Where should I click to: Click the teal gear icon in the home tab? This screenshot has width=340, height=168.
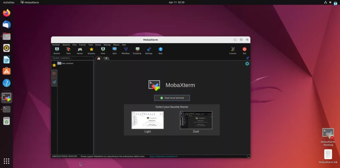click(247, 64)
